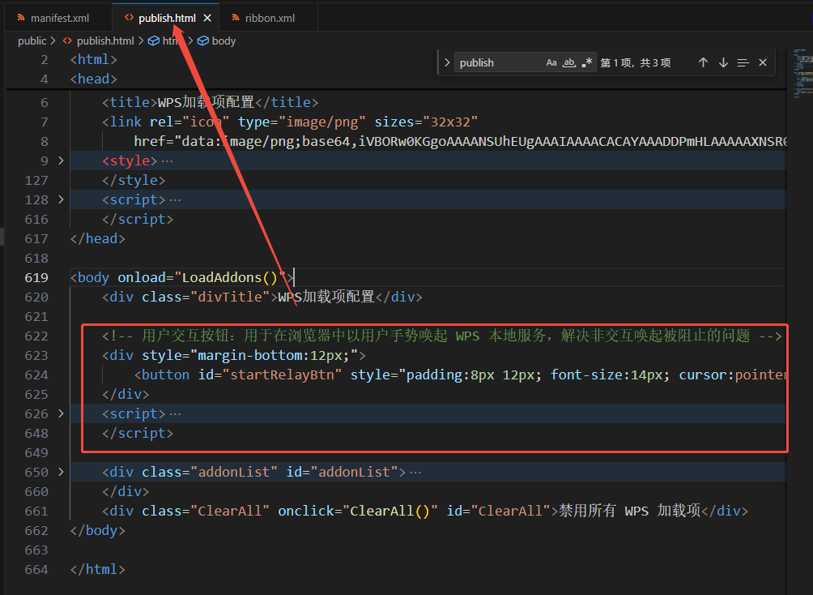Open the ribbon.xml tab

point(270,18)
